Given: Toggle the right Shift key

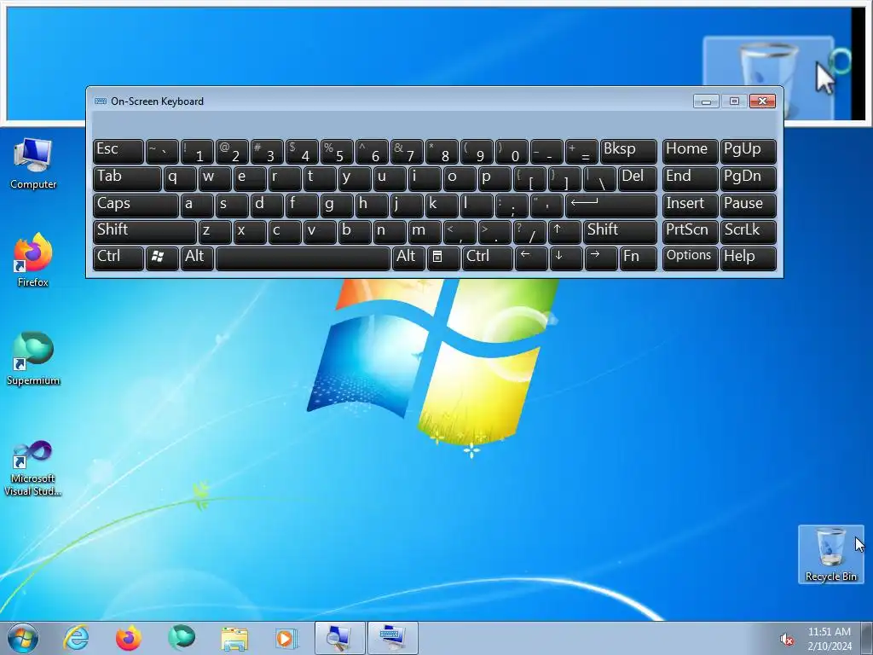Looking at the screenshot, I should (x=621, y=232).
